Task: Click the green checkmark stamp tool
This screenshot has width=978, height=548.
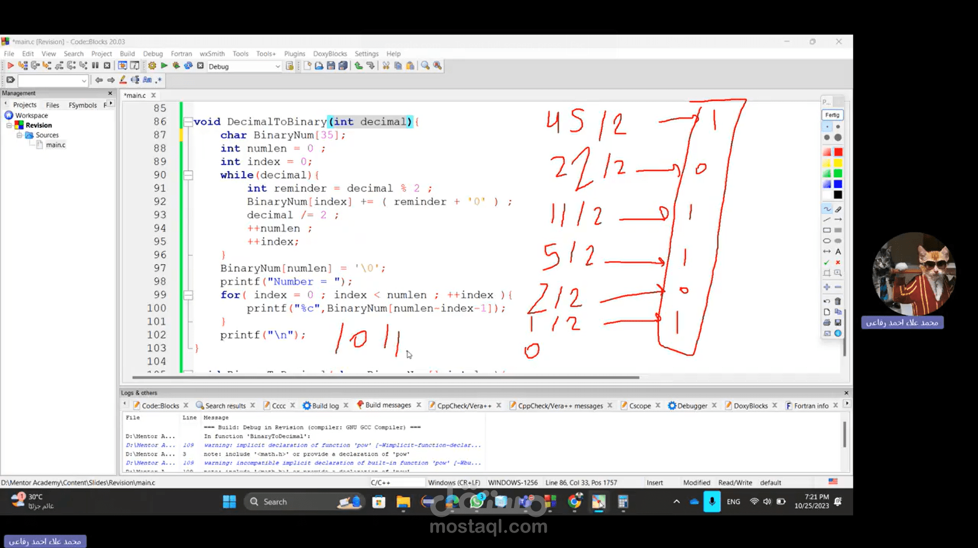Action: click(x=827, y=262)
